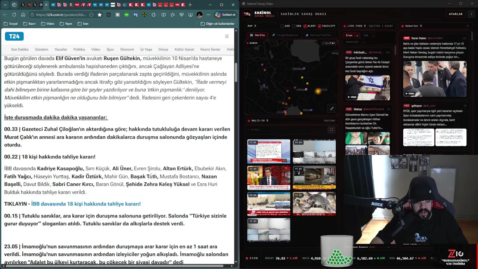Close the Haberler panel
This screenshot has width=478, height=269.
(x=468, y=26)
